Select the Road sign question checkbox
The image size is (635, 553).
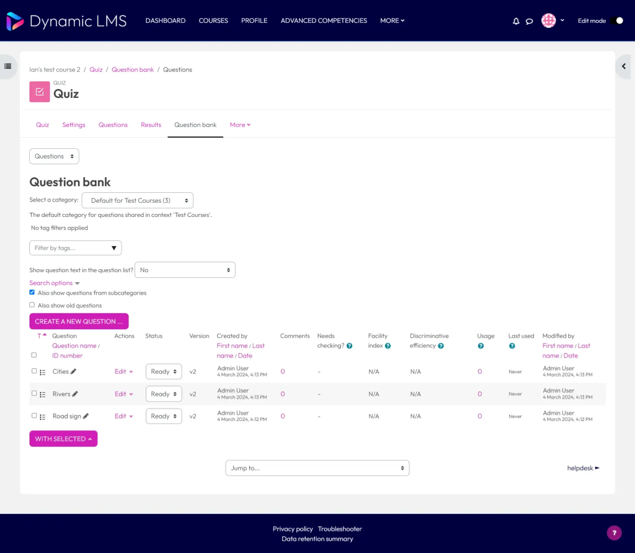click(34, 415)
